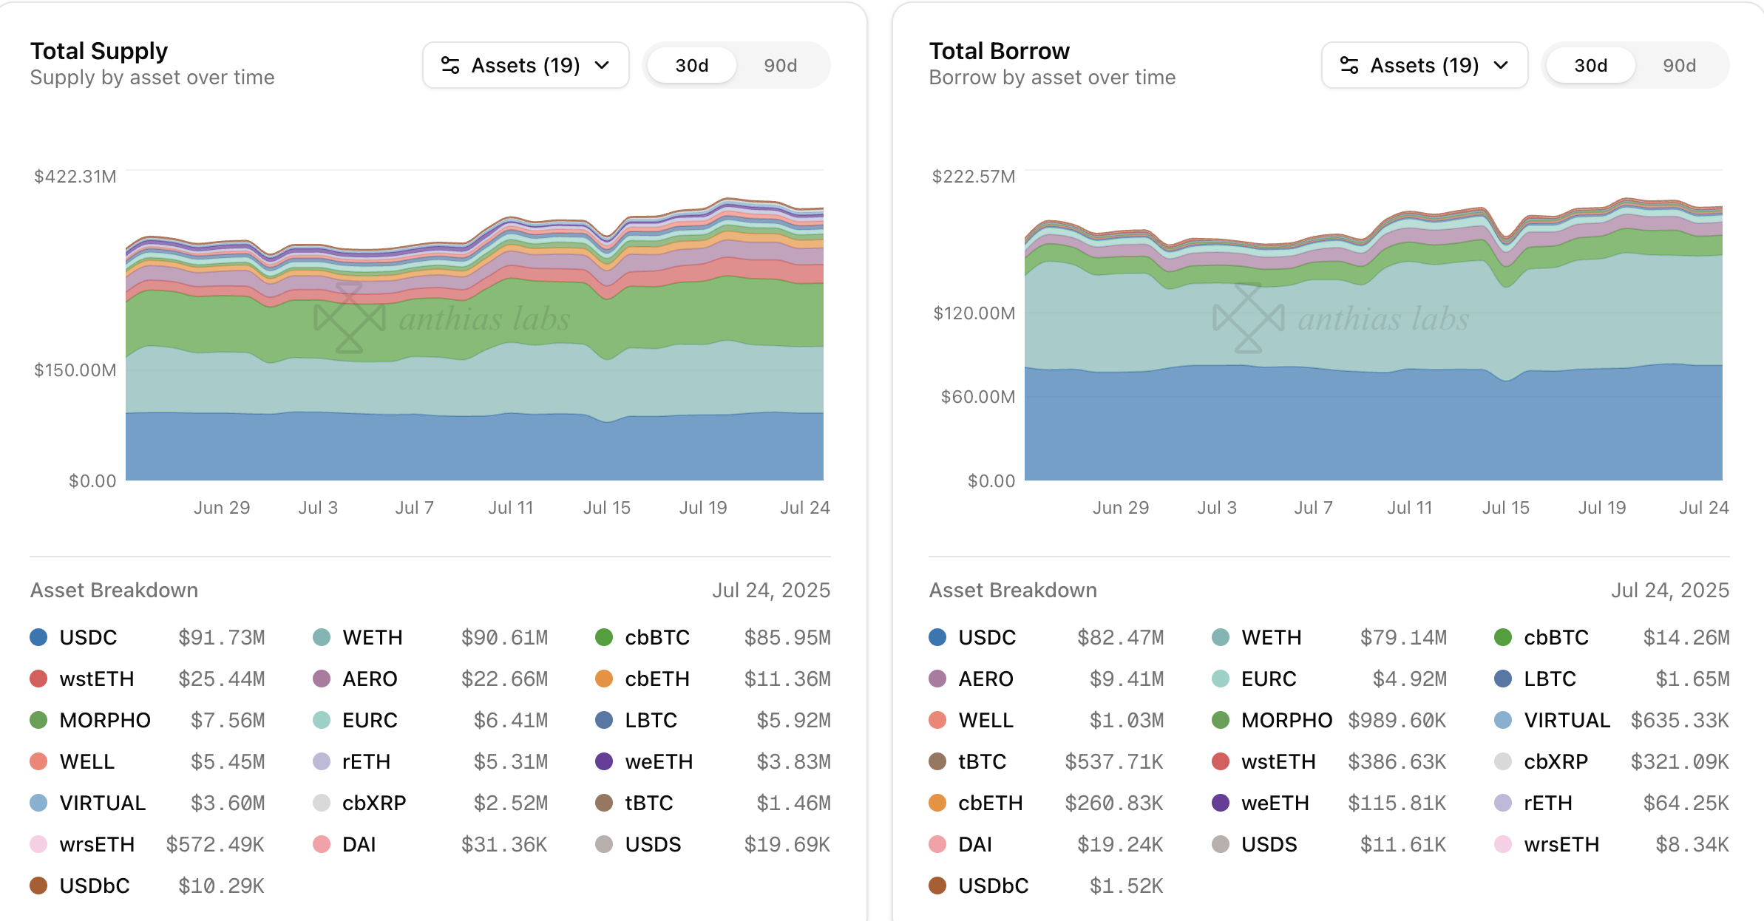Click the AERO dot in Borrow breakdown
This screenshot has width=1764, height=921.
click(x=937, y=679)
